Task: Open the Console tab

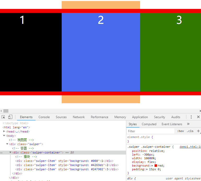Action: pos(44,117)
